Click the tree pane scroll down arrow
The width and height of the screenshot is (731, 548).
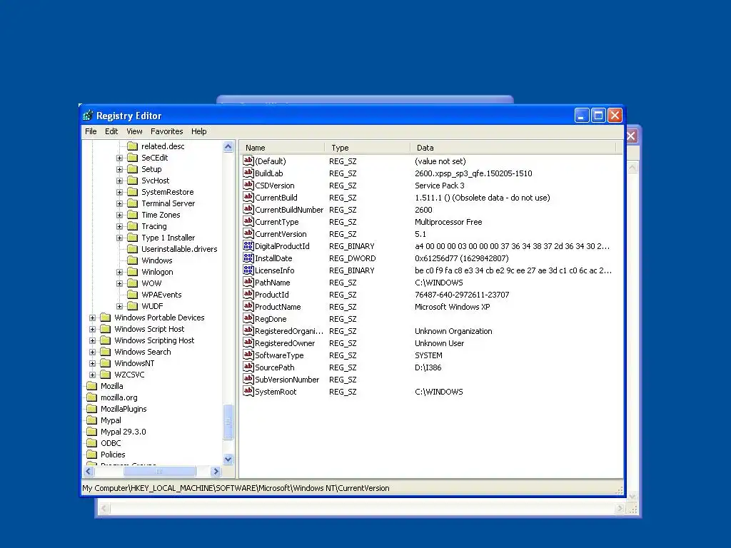point(228,459)
